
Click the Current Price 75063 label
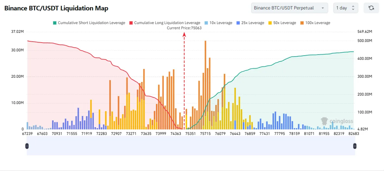184,28
